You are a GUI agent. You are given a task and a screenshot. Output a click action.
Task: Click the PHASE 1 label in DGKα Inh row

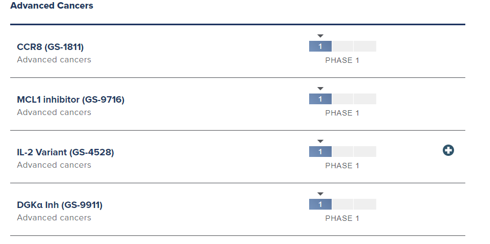coord(342,218)
